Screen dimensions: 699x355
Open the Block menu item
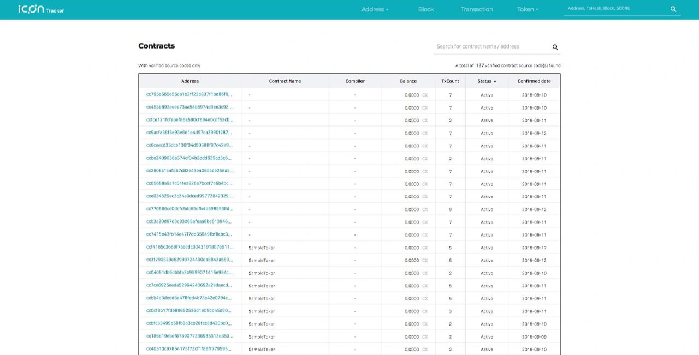pyautogui.click(x=426, y=9)
